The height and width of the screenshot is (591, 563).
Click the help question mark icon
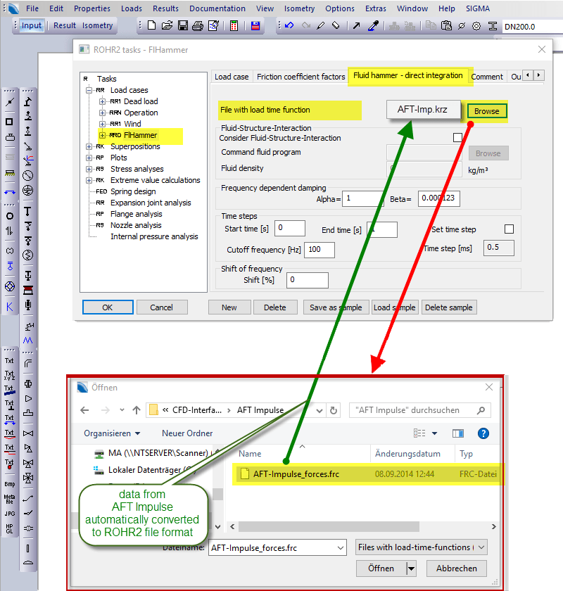(x=483, y=433)
